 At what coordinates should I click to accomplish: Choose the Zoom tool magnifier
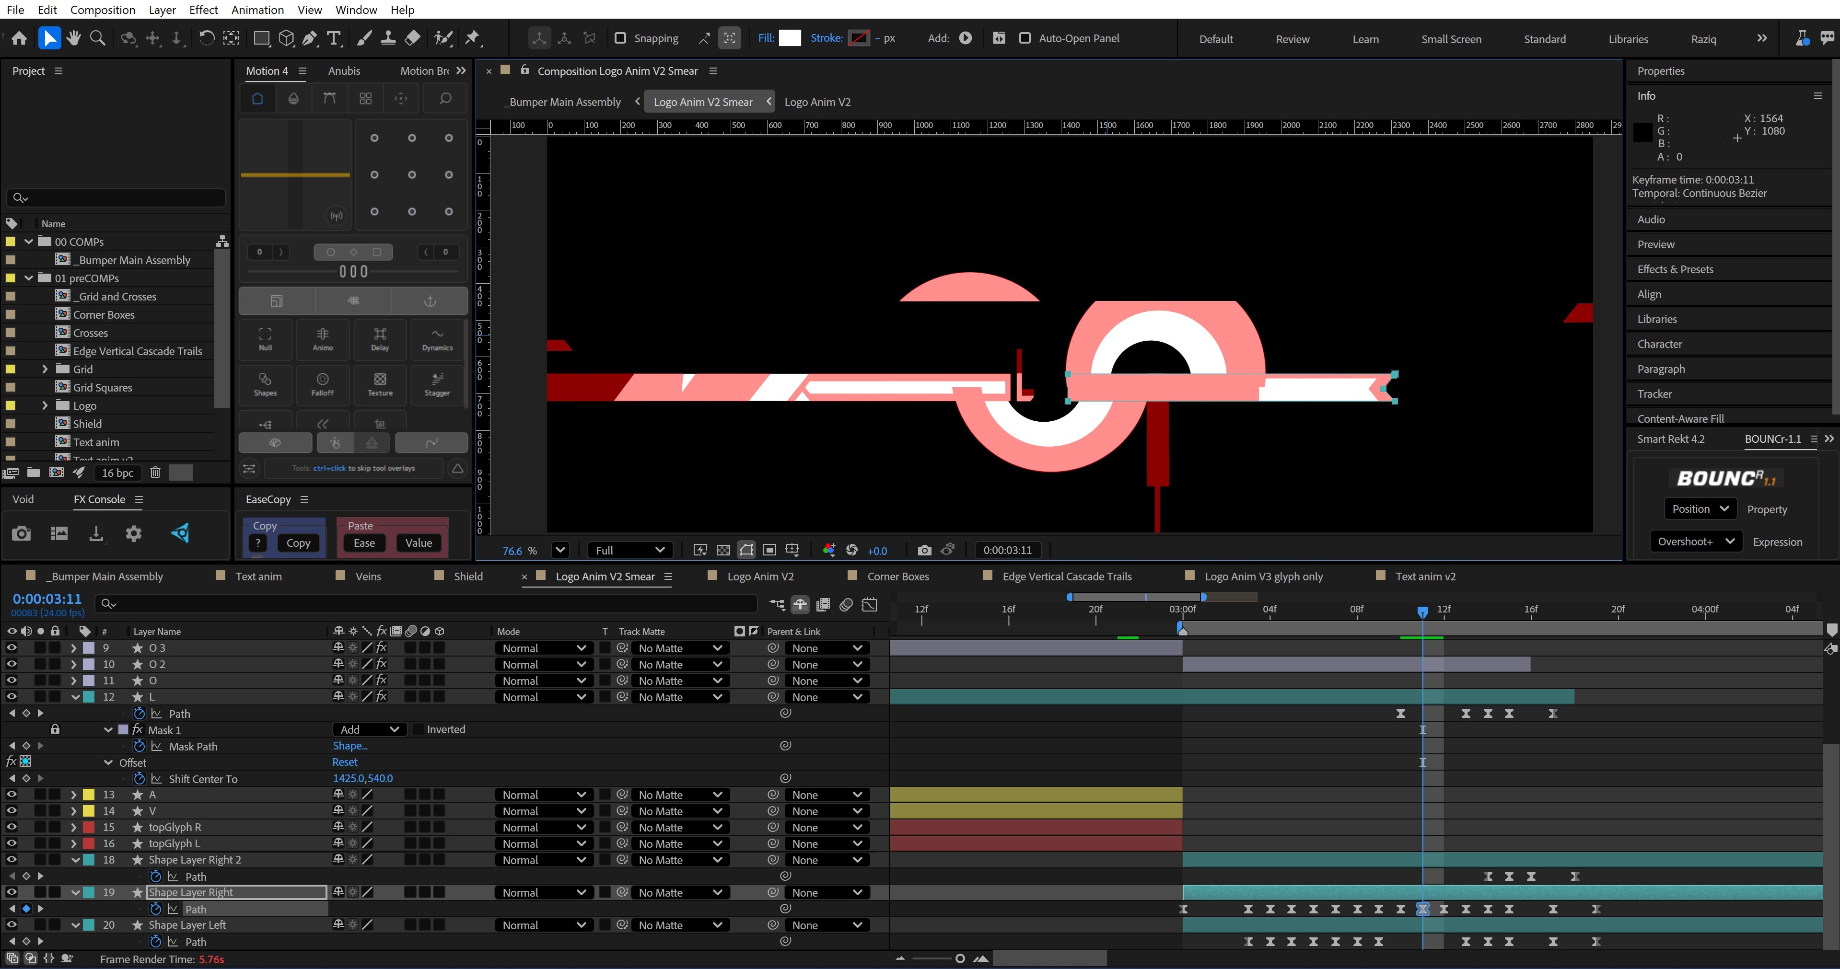coord(98,38)
